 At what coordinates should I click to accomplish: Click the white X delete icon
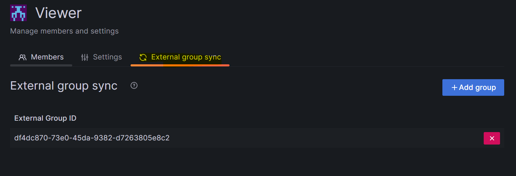click(x=492, y=138)
